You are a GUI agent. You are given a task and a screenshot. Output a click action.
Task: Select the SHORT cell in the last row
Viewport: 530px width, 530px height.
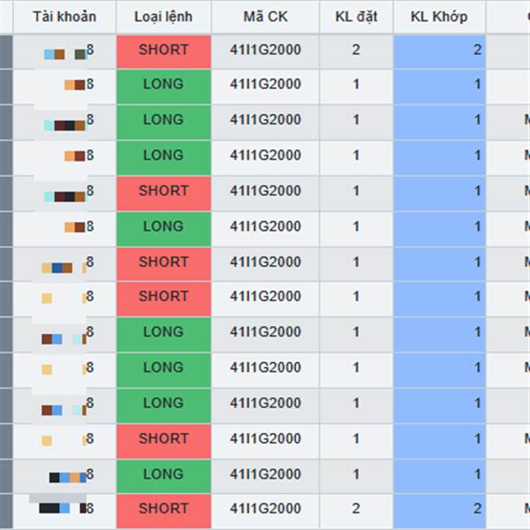164,511
